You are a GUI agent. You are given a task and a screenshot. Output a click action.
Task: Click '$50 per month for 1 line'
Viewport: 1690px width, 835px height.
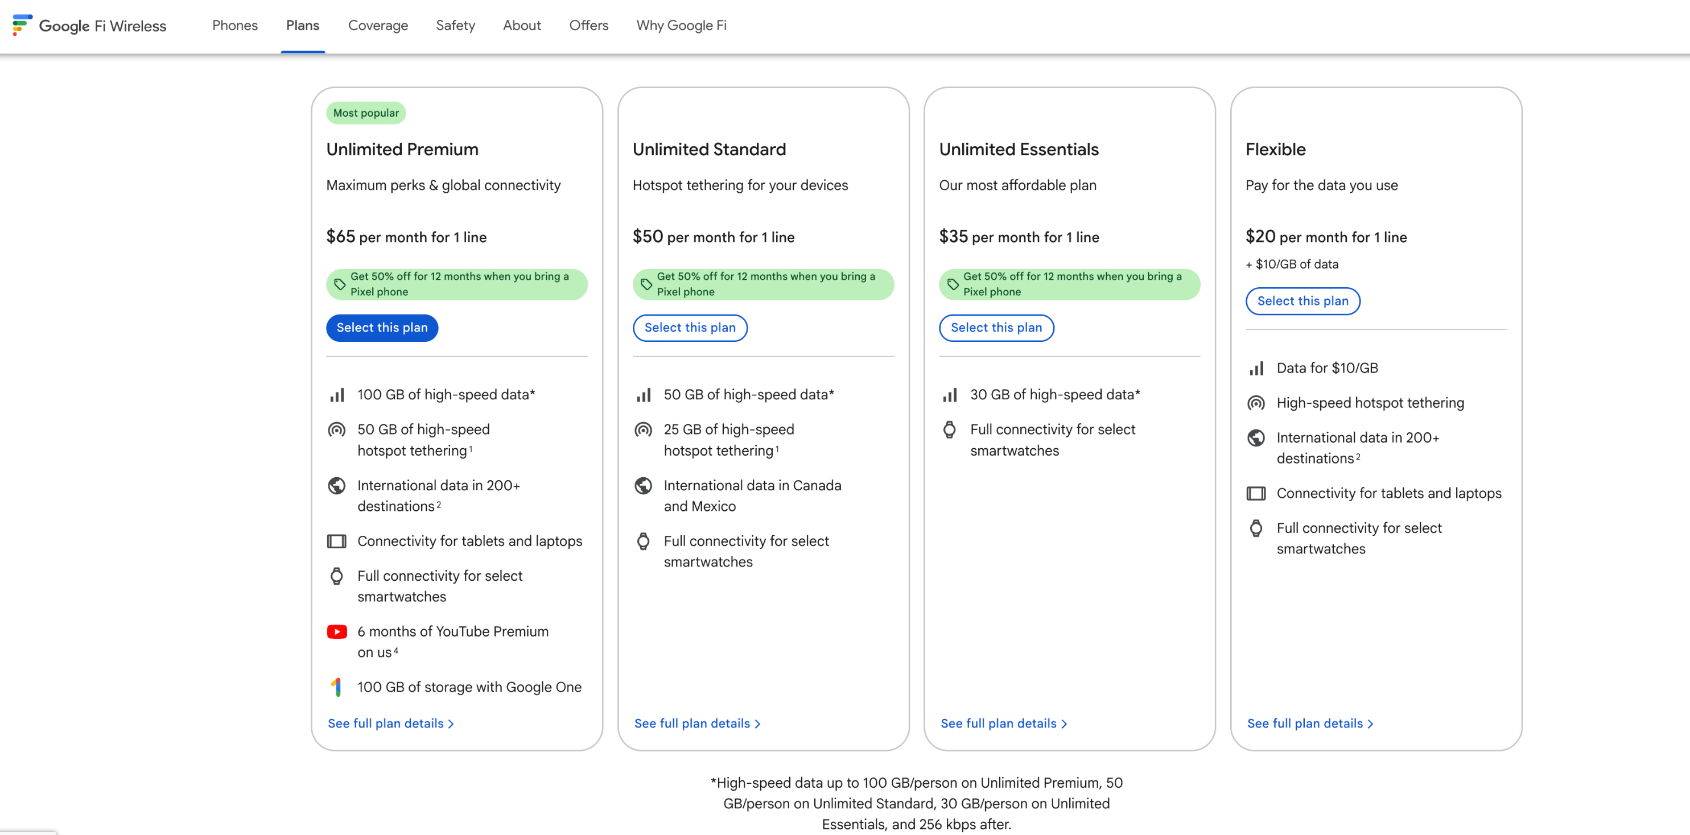tap(713, 237)
